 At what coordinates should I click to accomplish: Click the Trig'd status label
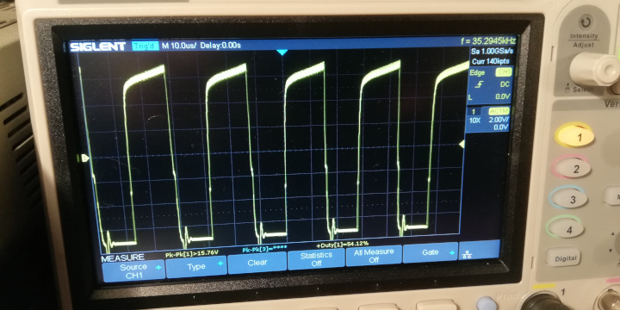click(146, 46)
